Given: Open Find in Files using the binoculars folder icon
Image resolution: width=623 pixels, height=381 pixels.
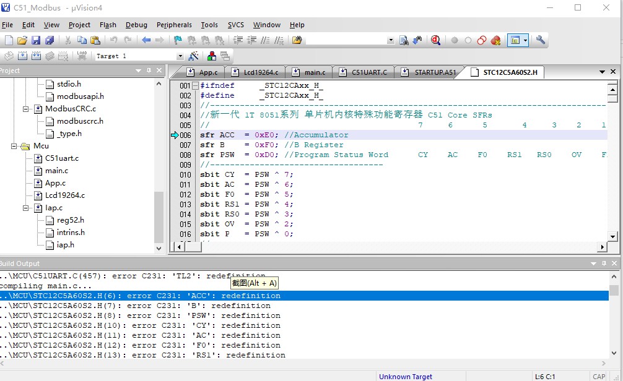Looking at the screenshot, I should point(297,40).
